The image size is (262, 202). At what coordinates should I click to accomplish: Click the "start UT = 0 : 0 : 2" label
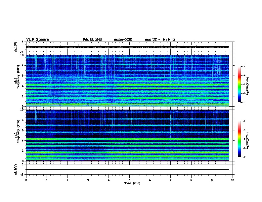160,40
